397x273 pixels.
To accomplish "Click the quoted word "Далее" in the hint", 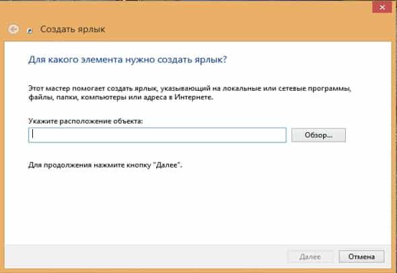I will [168, 165].
